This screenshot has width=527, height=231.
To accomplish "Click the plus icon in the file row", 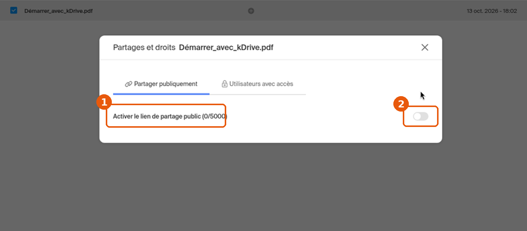I will point(251,11).
